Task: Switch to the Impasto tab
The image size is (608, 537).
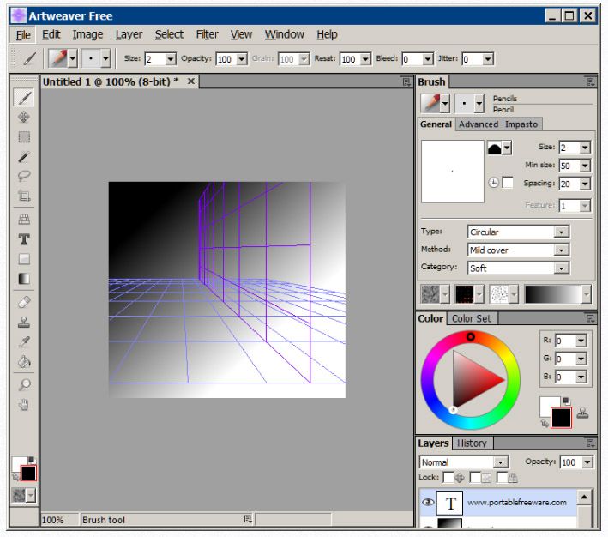Action: 521,124
